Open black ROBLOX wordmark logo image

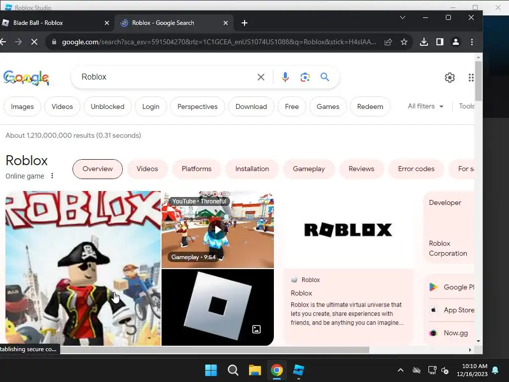tap(348, 230)
